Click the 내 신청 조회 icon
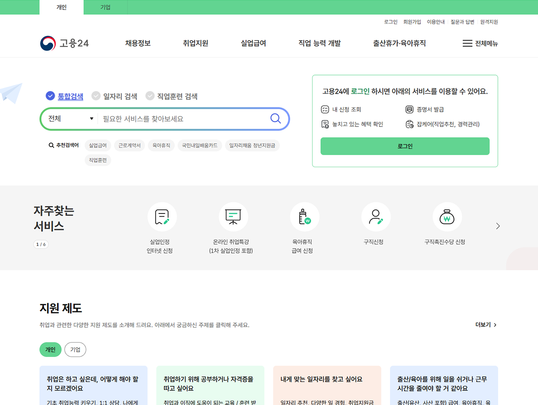The height and width of the screenshot is (405, 538). (x=325, y=110)
